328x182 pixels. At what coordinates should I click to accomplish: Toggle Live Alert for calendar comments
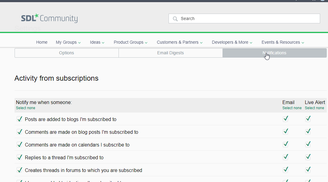308,144
